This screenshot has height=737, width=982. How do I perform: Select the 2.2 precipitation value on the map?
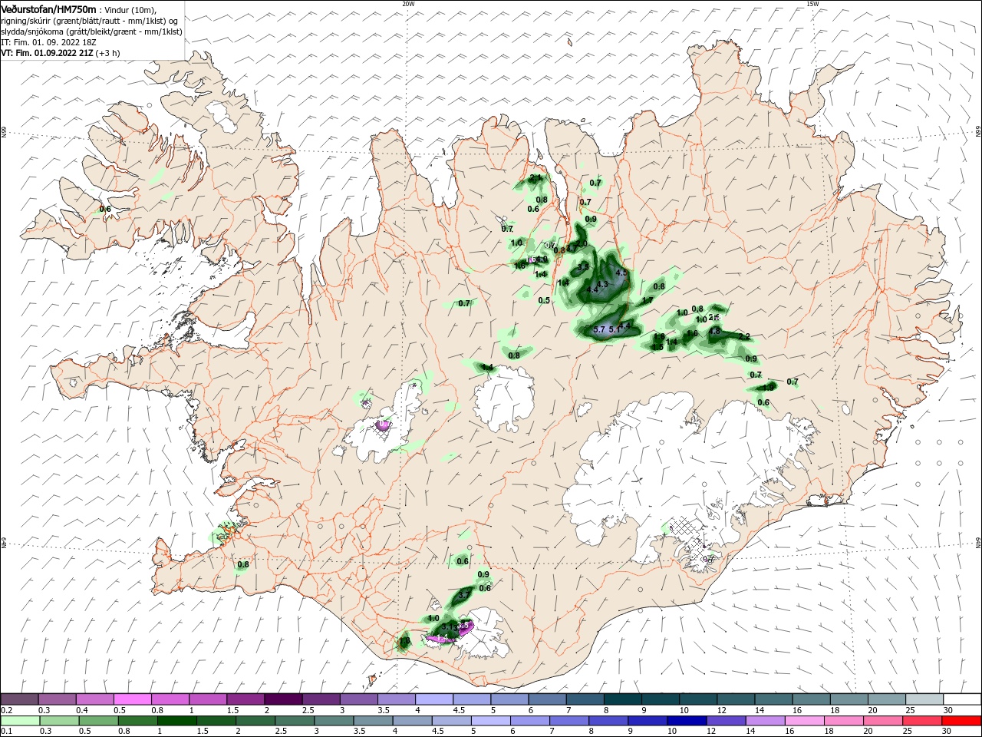pyautogui.click(x=744, y=336)
